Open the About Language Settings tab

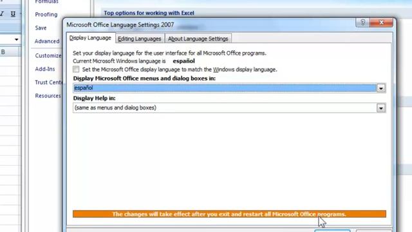click(198, 39)
